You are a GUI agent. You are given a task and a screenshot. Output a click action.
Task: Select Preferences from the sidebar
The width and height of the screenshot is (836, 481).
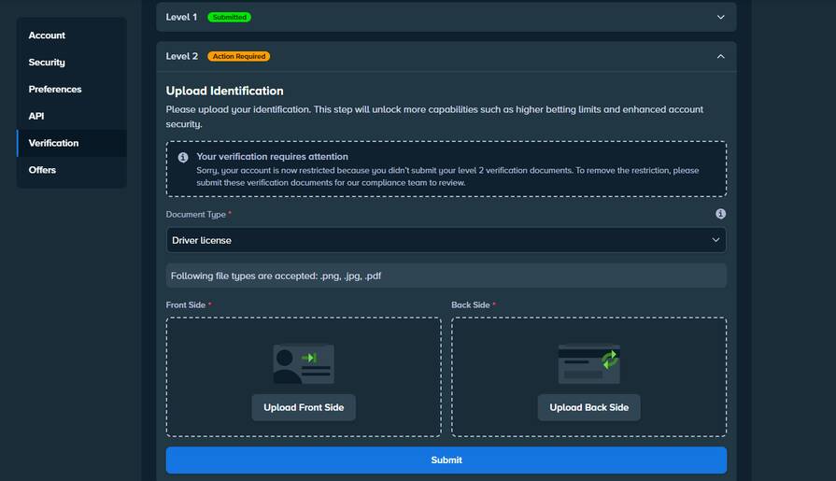tap(55, 90)
